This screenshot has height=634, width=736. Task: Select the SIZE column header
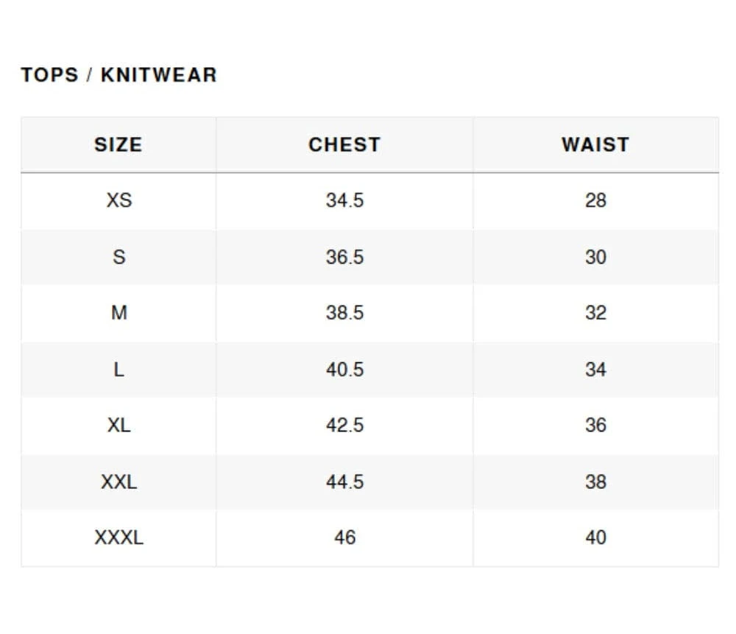[x=118, y=144]
